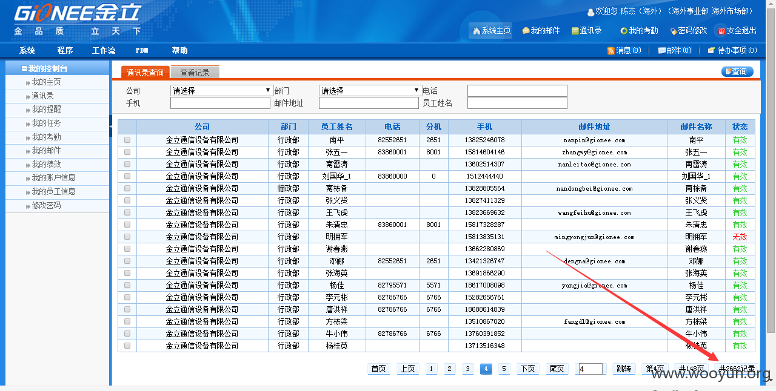Open 邮件(0) notifications in blue bar
776x391 pixels.
(x=675, y=50)
